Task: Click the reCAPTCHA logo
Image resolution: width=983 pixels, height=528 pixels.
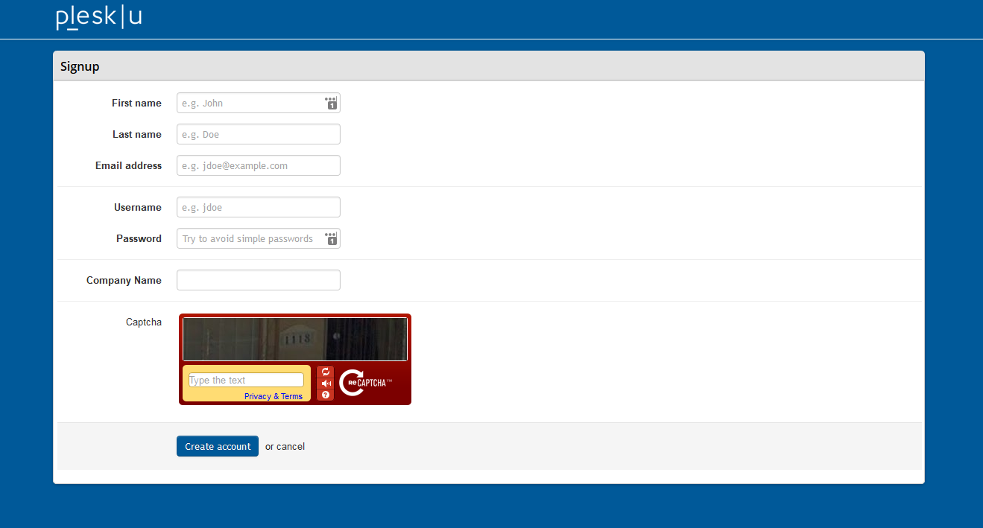Action: 365,382
